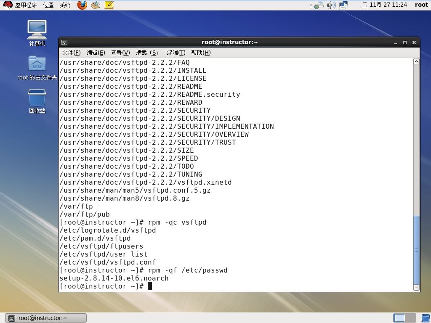
Task: Click the terminal scrollbar up arrow
Action: (416, 61)
